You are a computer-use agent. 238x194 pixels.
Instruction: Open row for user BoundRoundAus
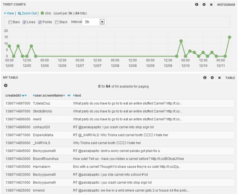pyautogui.click(x=119, y=159)
